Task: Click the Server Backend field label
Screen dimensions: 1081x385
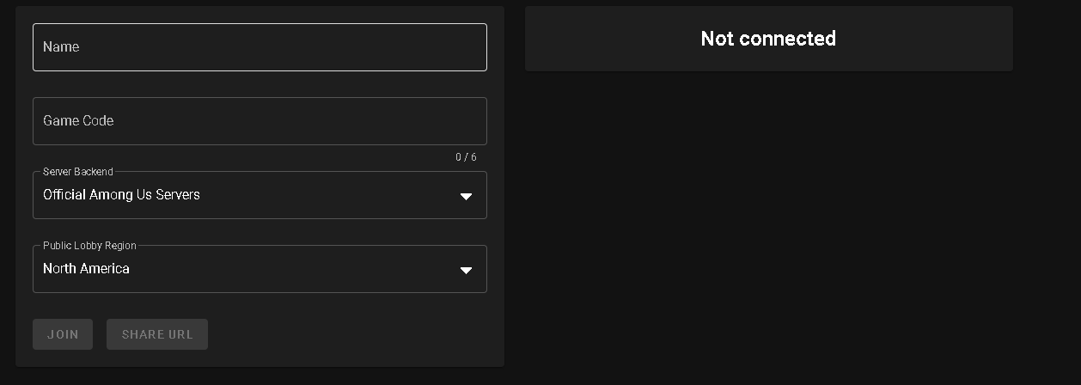Action: tap(78, 172)
